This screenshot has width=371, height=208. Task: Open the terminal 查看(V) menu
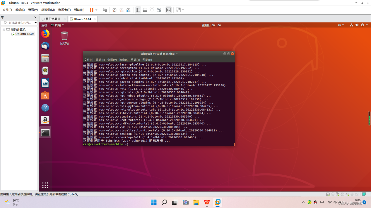tap(112, 60)
